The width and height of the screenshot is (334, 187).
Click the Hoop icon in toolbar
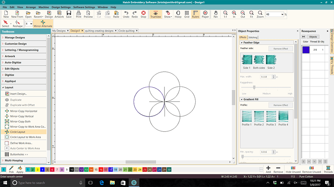pos(178,14)
